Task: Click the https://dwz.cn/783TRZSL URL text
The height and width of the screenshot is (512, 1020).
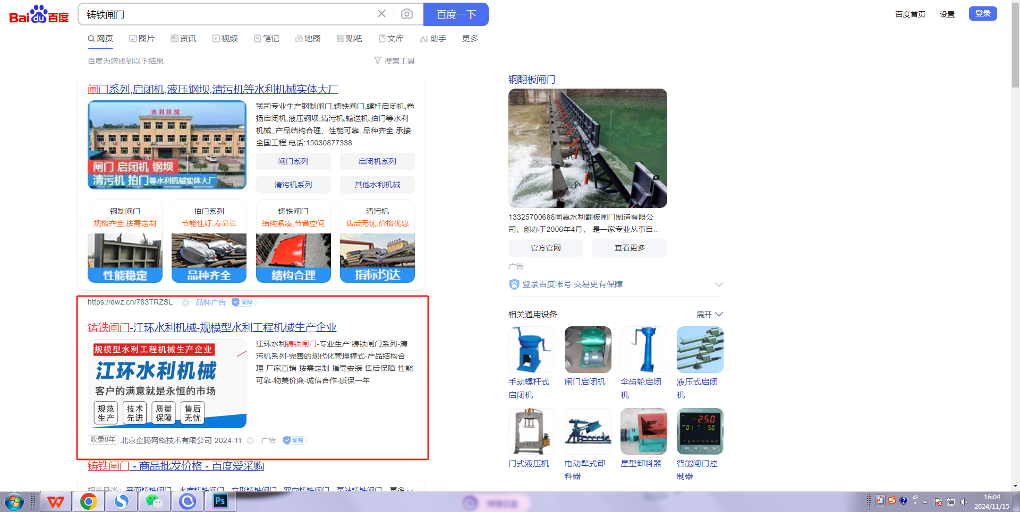Action: coord(130,302)
